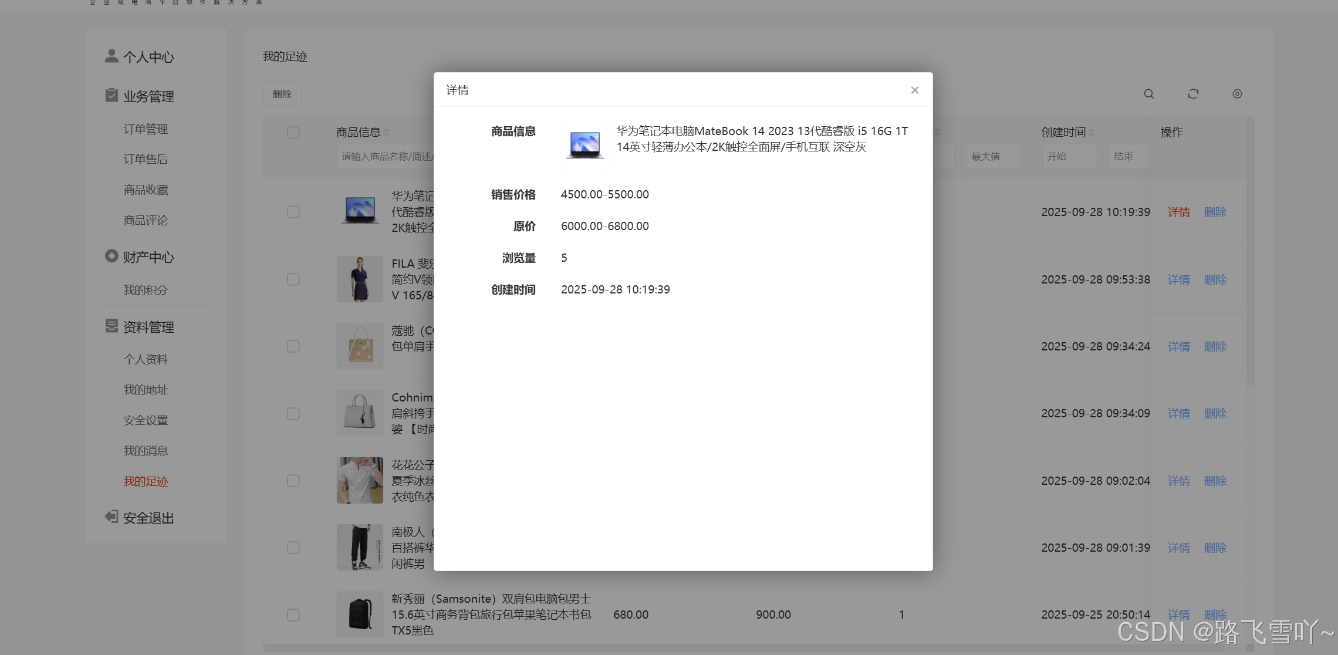Sort by 商品信息 column arrows
The height and width of the screenshot is (655, 1338).
click(x=387, y=133)
